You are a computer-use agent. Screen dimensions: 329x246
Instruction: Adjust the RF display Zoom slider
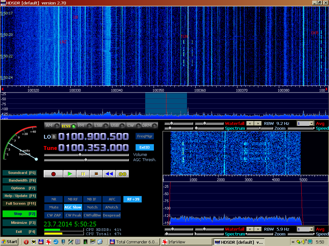(260, 128)
